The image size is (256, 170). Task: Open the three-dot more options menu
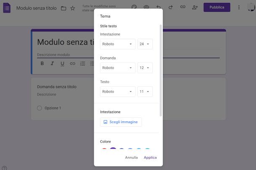point(239,7)
